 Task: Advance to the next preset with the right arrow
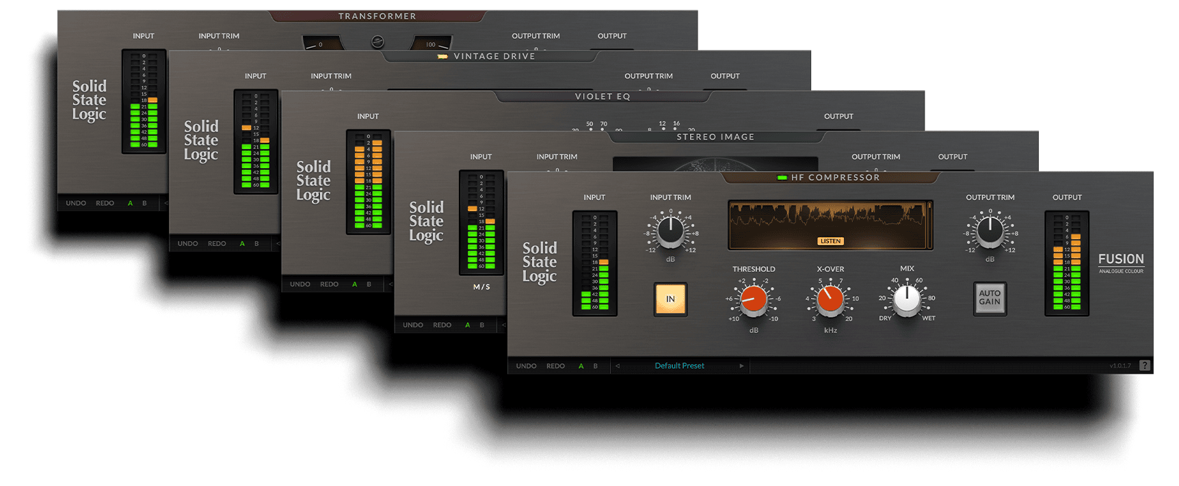pos(741,366)
